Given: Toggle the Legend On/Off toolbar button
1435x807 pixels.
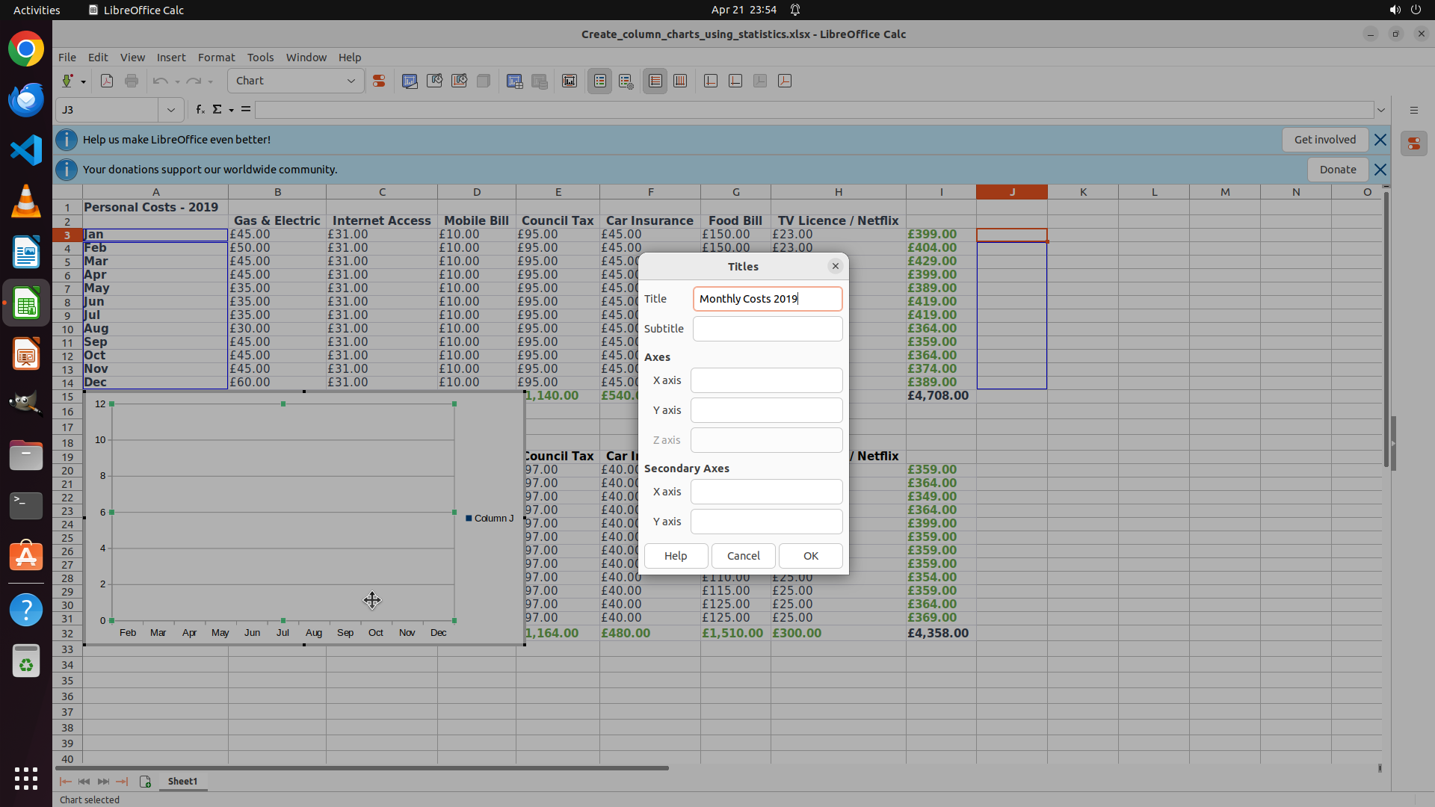Looking at the screenshot, I should (600, 81).
